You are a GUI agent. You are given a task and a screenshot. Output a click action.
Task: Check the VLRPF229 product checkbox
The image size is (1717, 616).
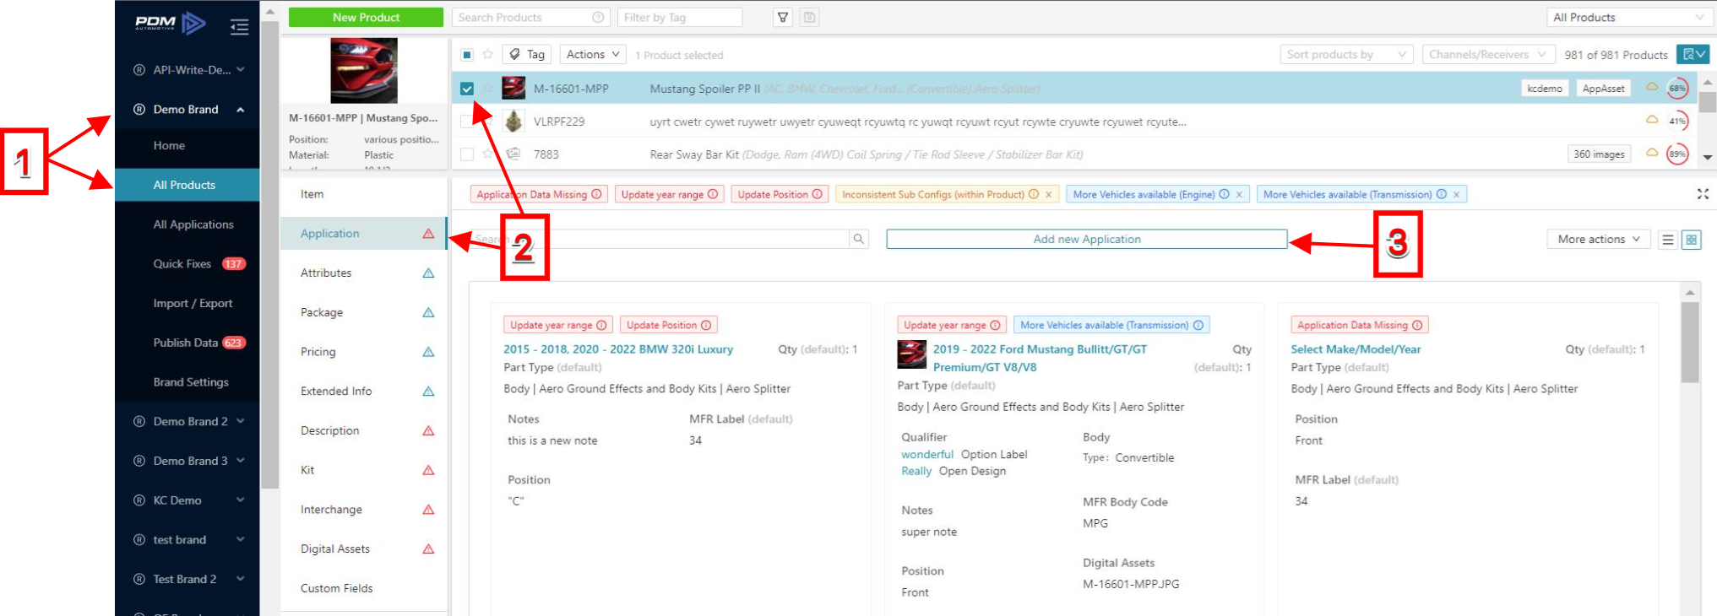point(467,122)
